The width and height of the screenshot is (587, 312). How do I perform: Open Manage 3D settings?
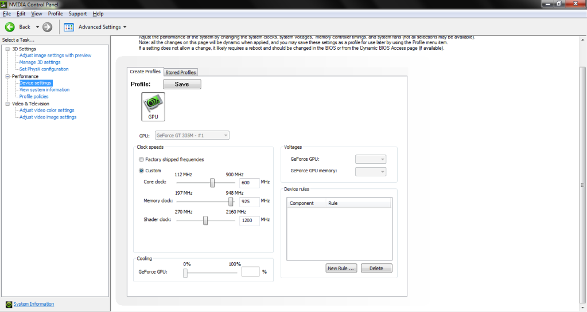tap(40, 62)
